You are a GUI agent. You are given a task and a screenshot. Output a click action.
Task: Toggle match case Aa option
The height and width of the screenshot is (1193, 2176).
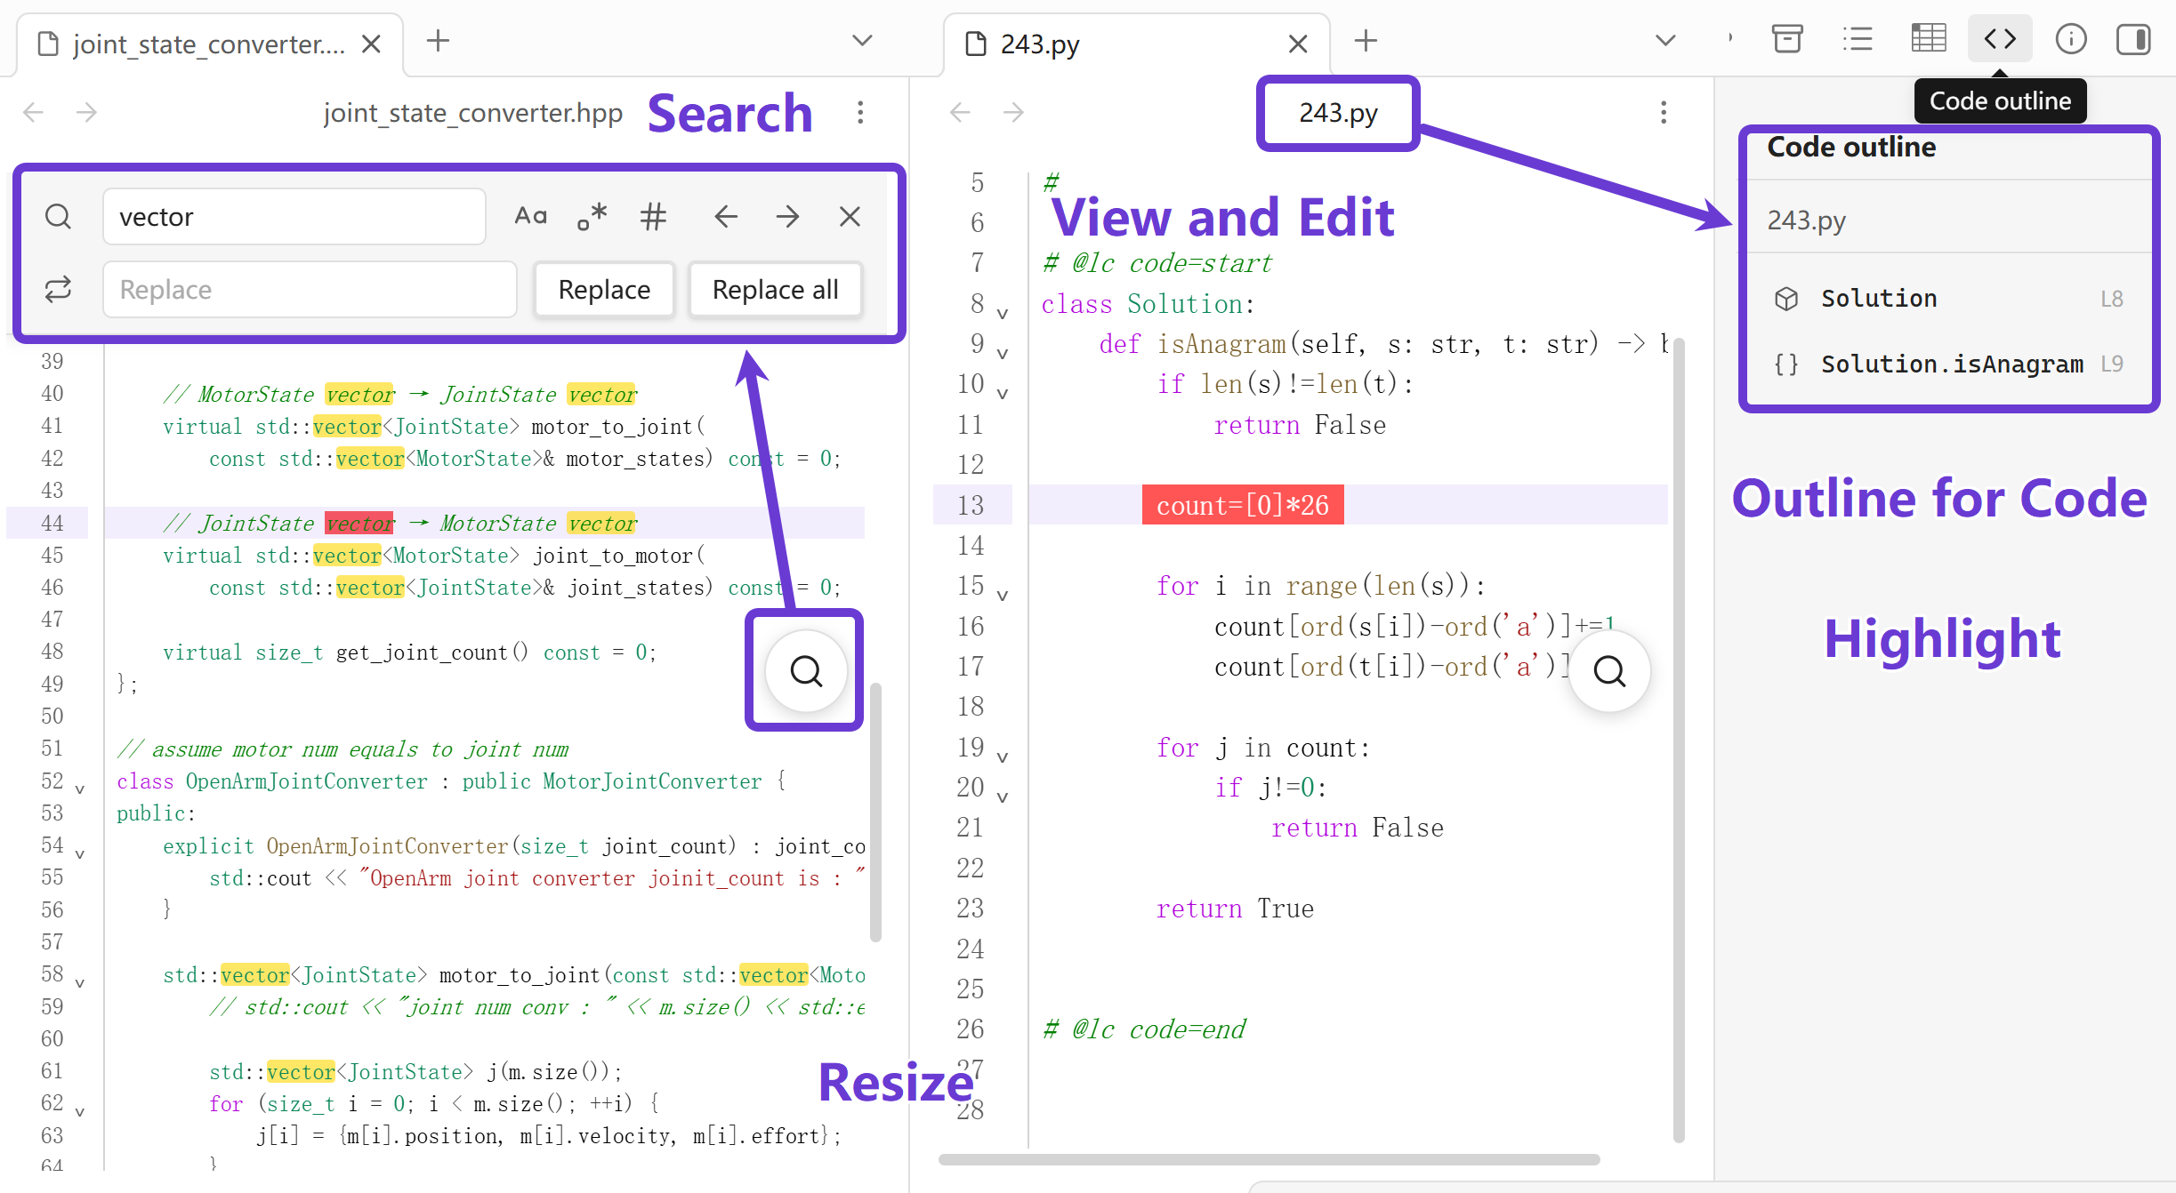(x=530, y=216)
